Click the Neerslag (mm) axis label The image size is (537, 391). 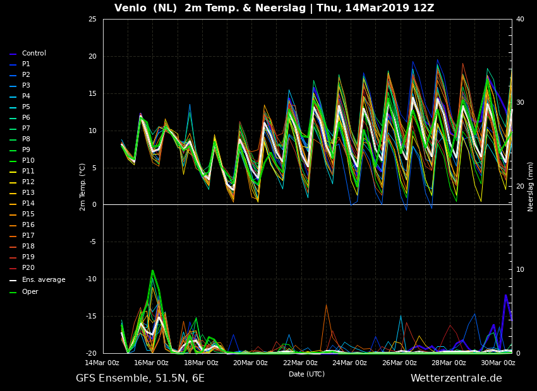(x=531, y=186)
